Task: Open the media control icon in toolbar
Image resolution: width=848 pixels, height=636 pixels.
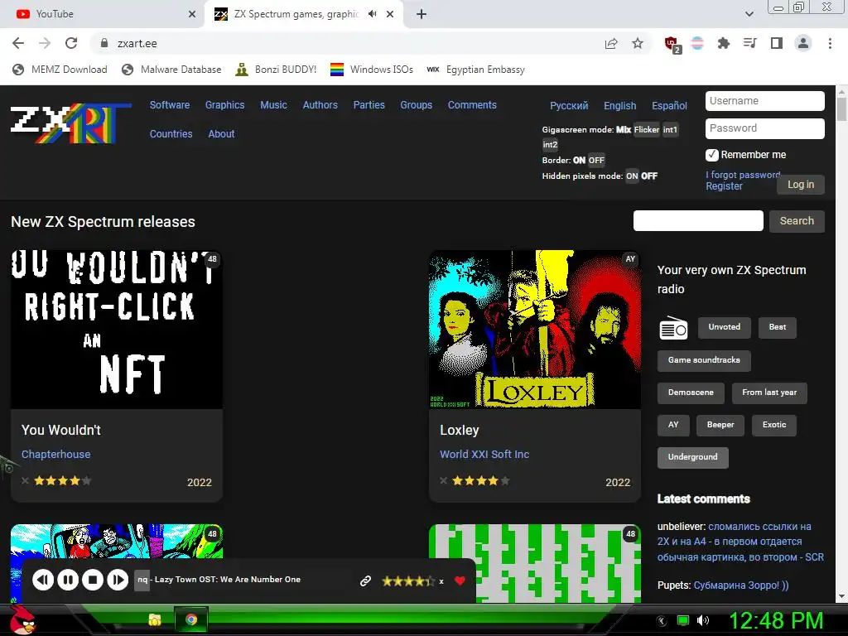Action: [x=750, y=43]
